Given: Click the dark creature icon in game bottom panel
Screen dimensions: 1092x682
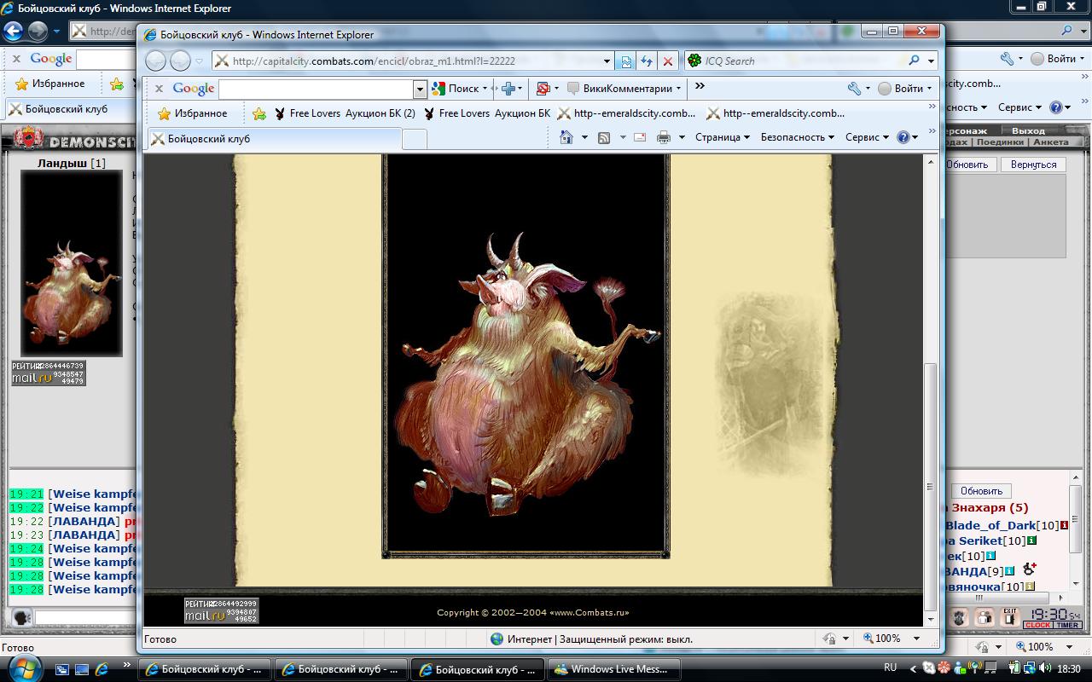Looking at the screenshot, I should pyautogui.click(x=959, y=617).
